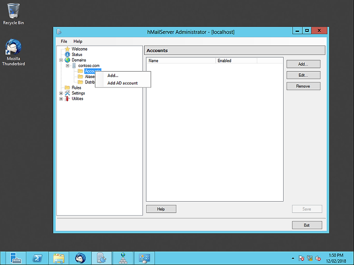Click the Action Center flag tray icon

tap(301, 258)
